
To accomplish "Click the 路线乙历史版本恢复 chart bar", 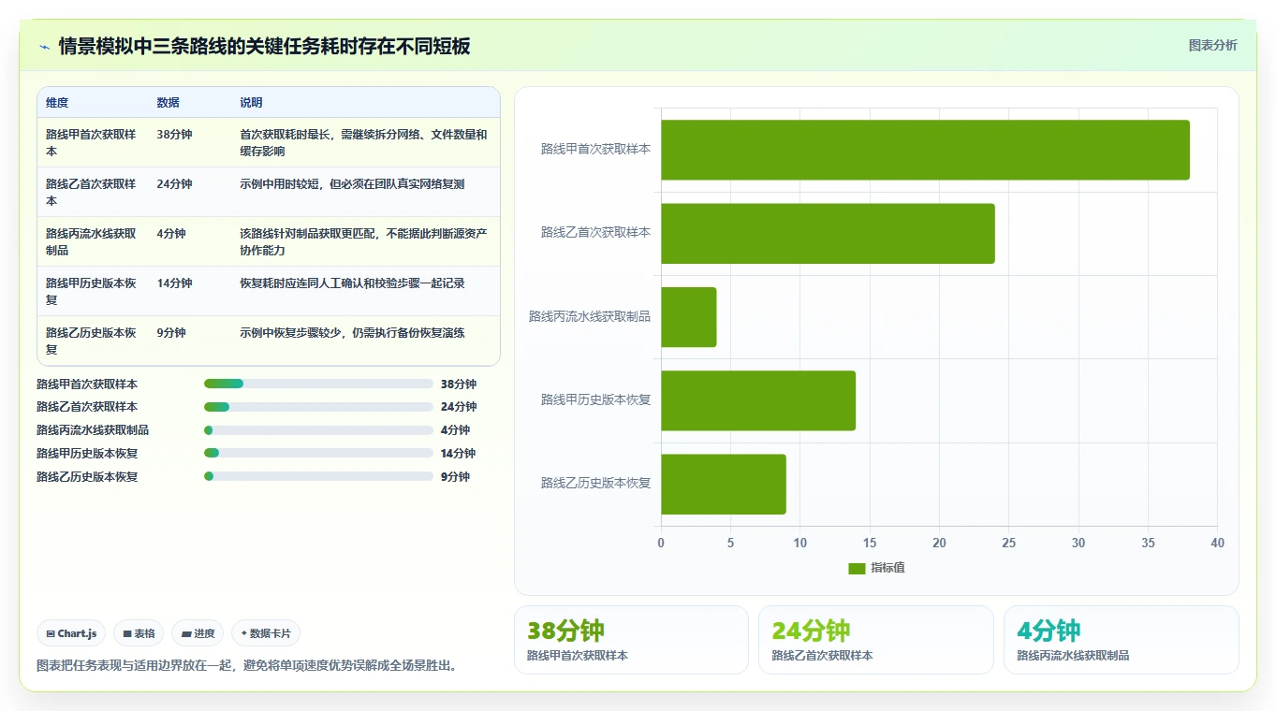I will [724, 485].
